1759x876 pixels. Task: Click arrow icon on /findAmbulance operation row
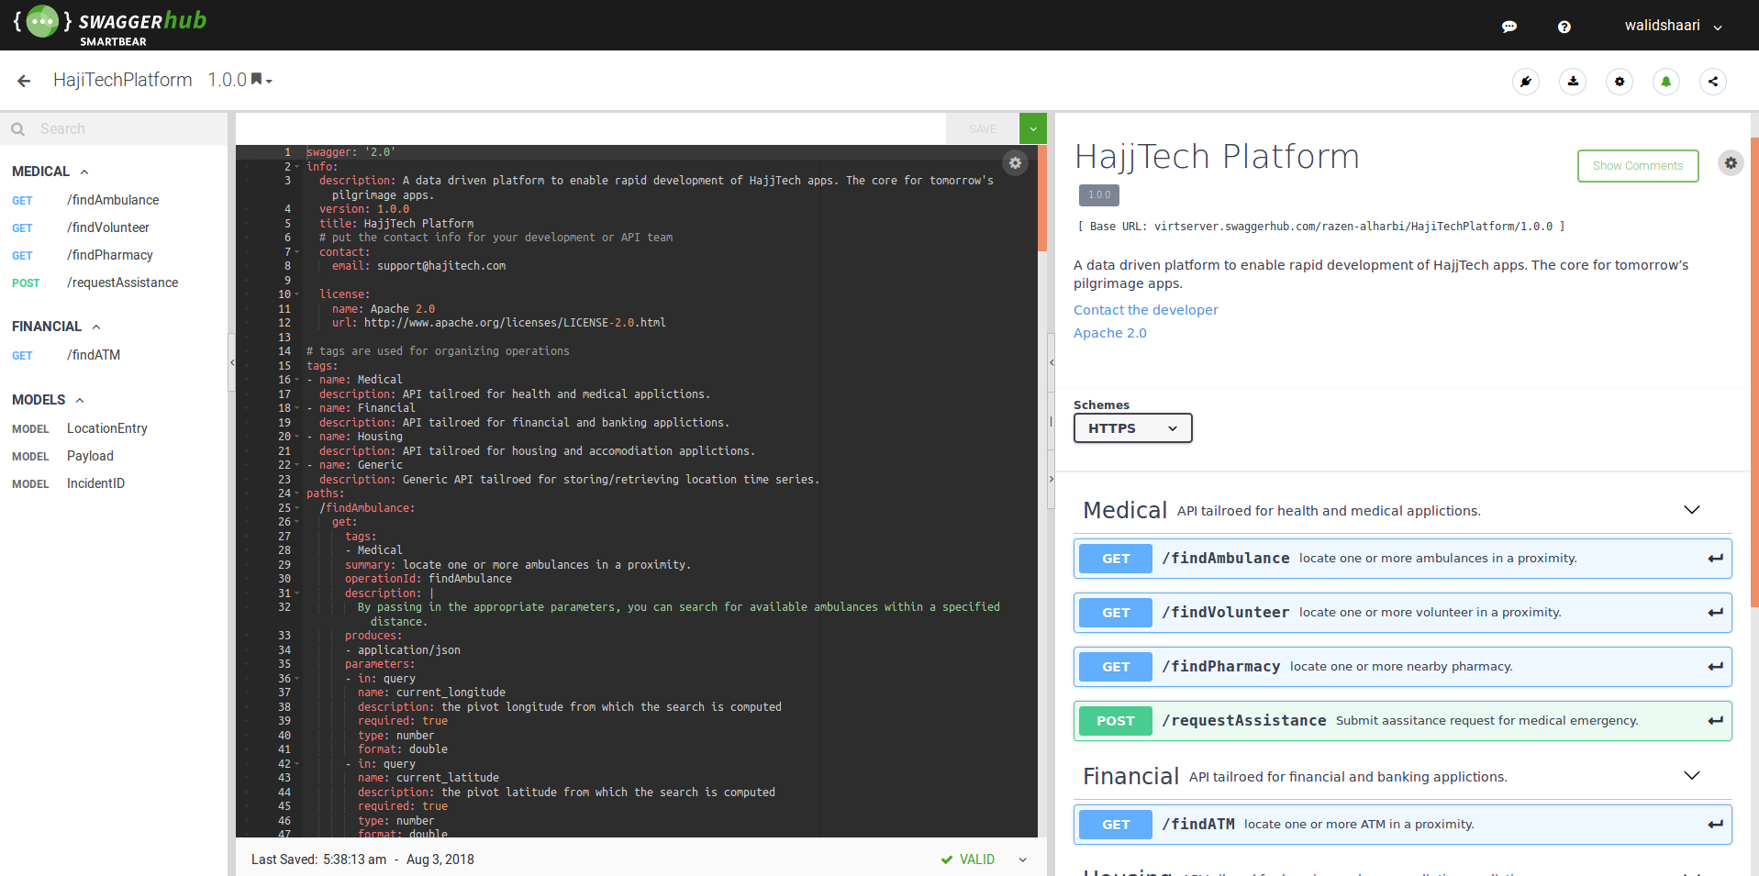tap(1715, 559)
